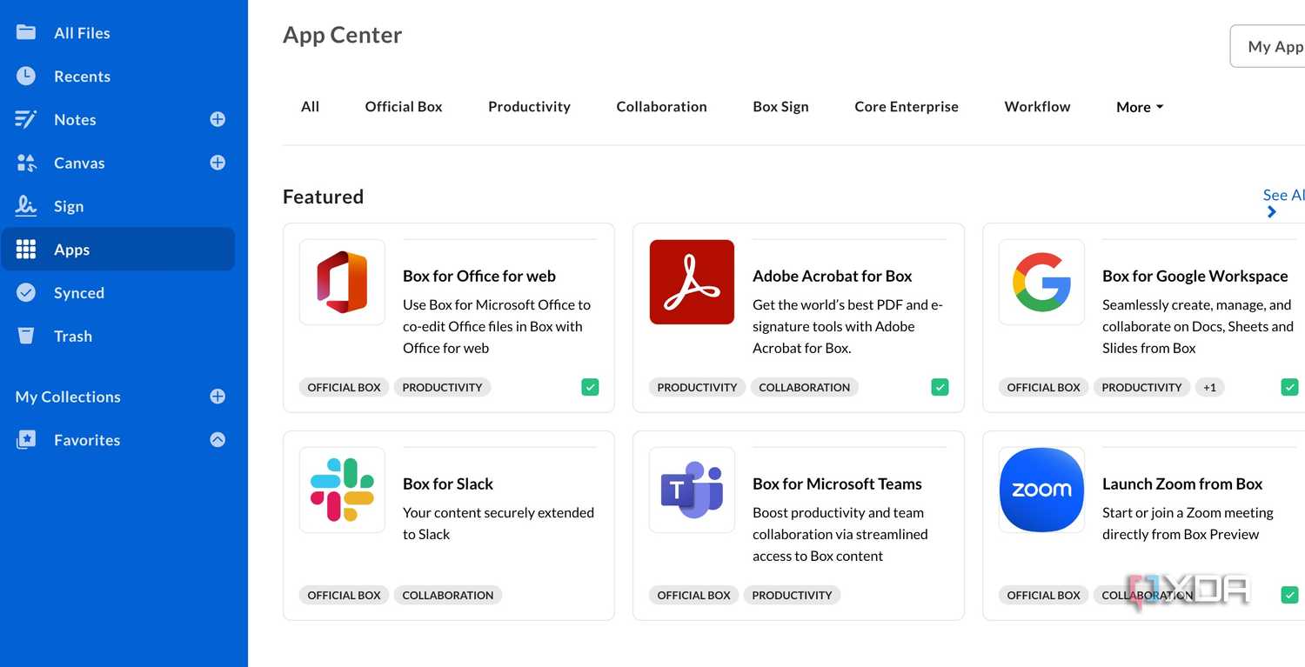
Task: Add a new collection with plus icon
Action: pyautogui.click(x=217, y=397)
